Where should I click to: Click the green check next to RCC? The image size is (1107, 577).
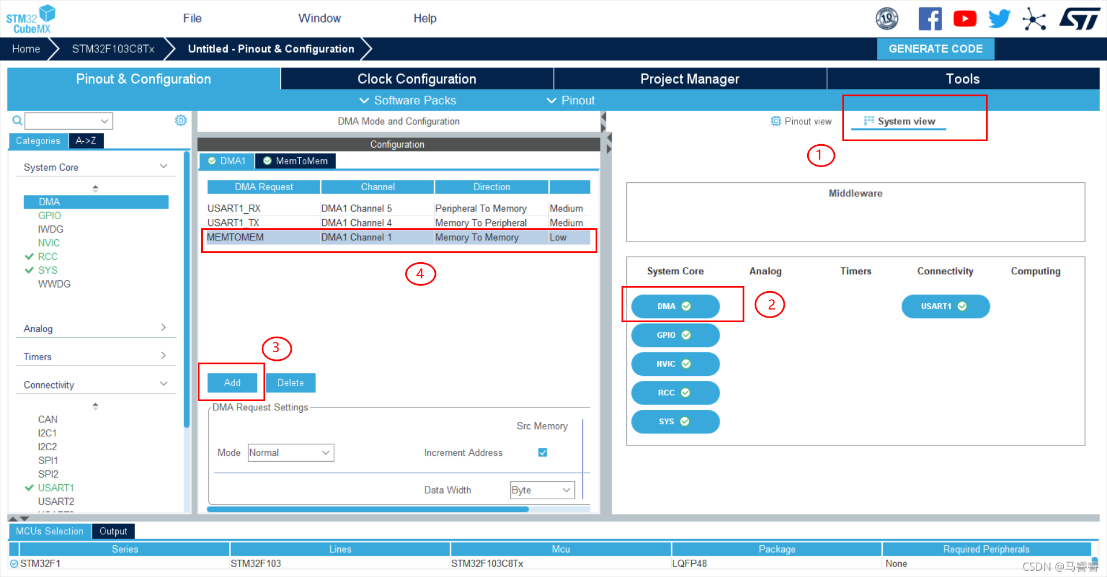(x=29, y=257)
